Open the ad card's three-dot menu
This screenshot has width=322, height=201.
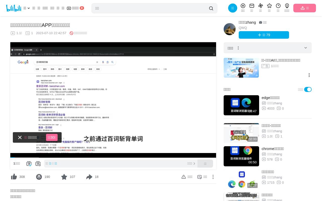(x=309, y=75)
